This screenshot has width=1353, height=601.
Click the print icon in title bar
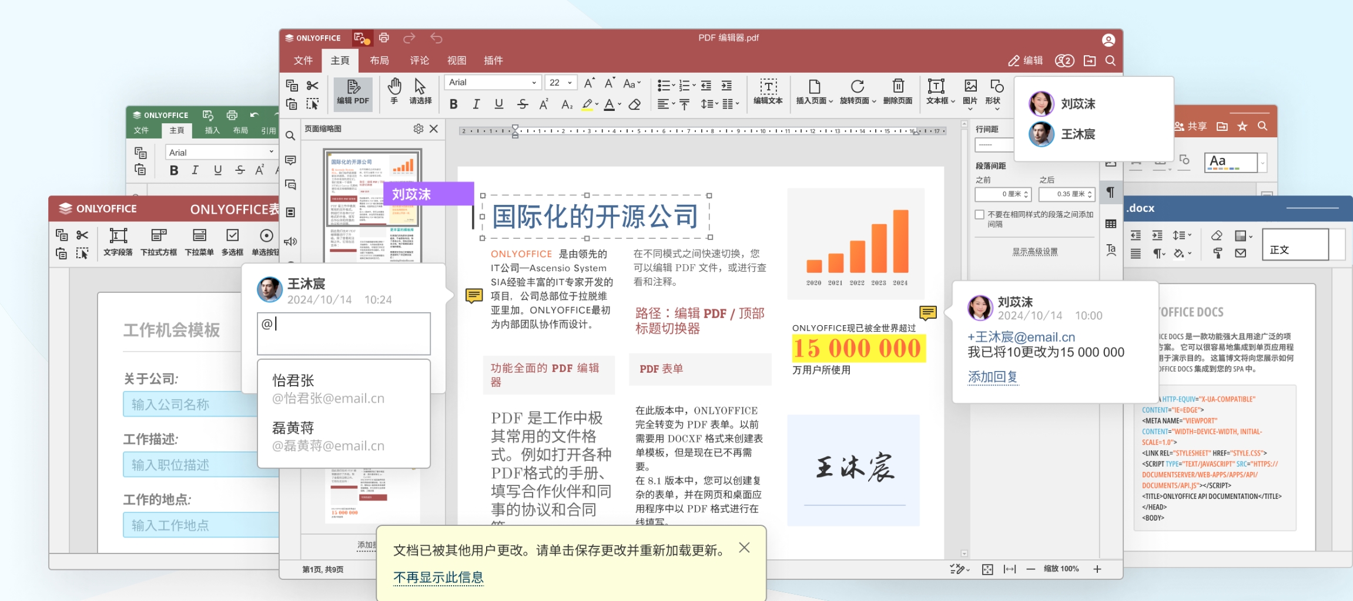tap(384, 37)
